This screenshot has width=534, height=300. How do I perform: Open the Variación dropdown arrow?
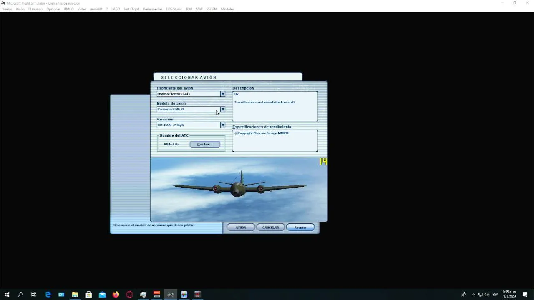[x=223, y=125]
